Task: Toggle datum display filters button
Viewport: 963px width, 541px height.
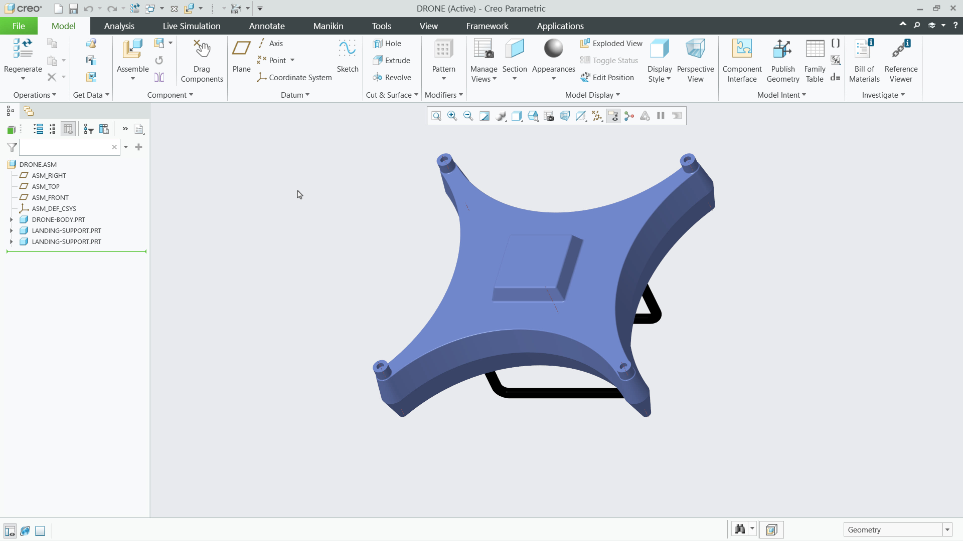Action: (x=597, y=116)
